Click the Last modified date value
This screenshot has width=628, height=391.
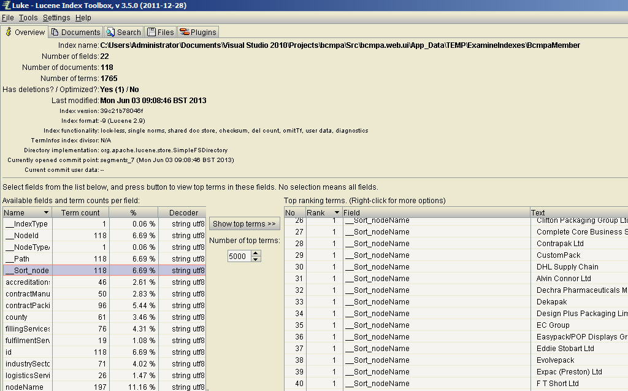(153, 101)
